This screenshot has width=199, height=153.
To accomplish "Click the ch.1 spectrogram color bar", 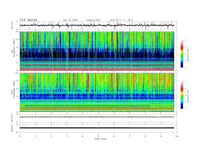I will click(x=182, y=54).
